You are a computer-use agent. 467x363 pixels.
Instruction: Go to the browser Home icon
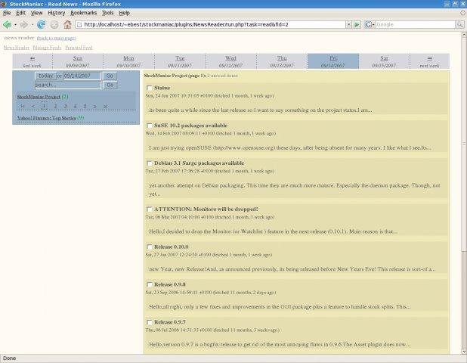click(x=67, y=24)
